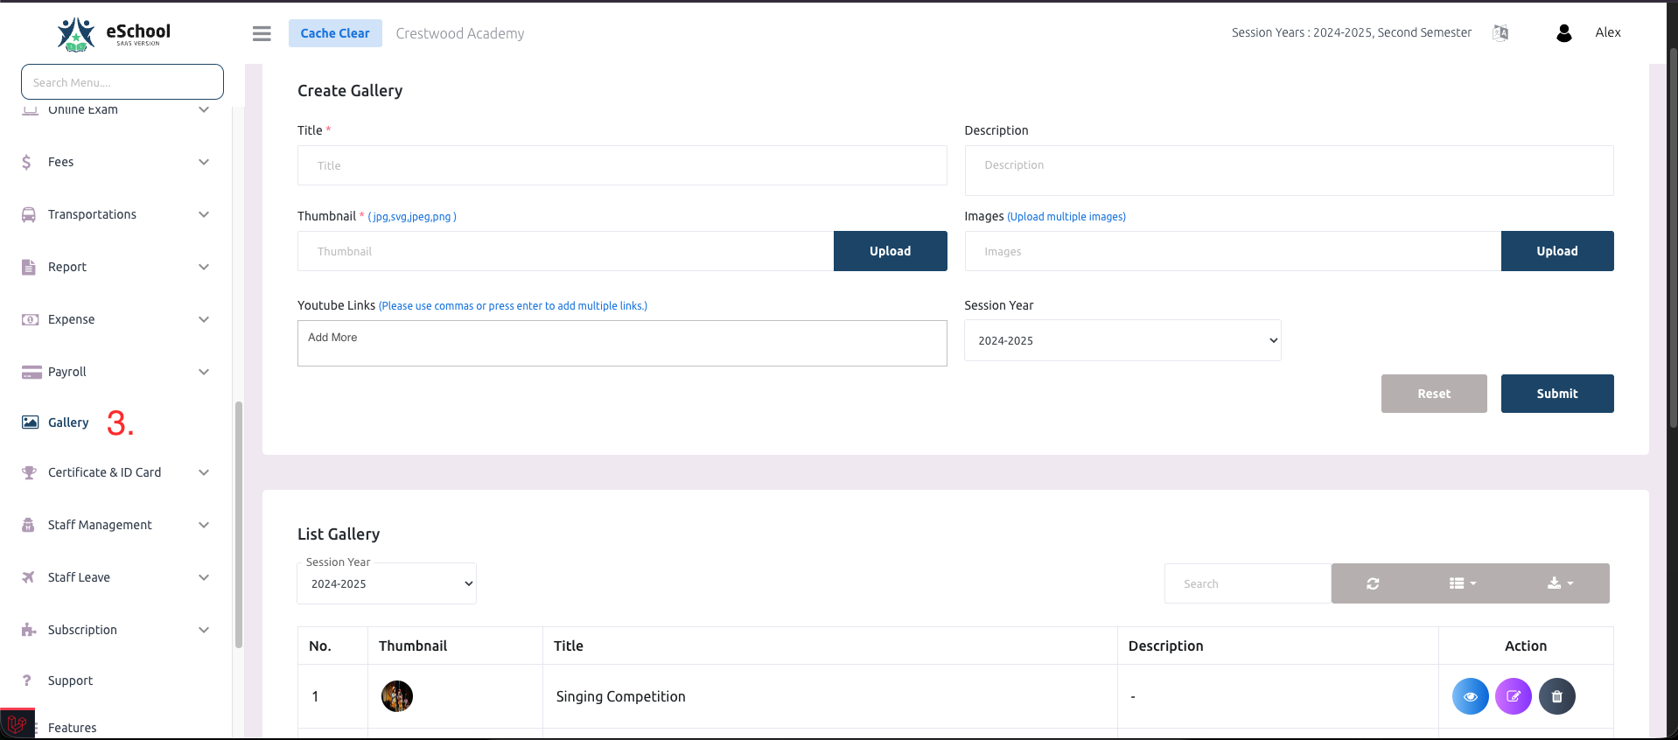The image size is (1678, 740).
Task: Open the Gallery menu item
Action: (68, 422)
